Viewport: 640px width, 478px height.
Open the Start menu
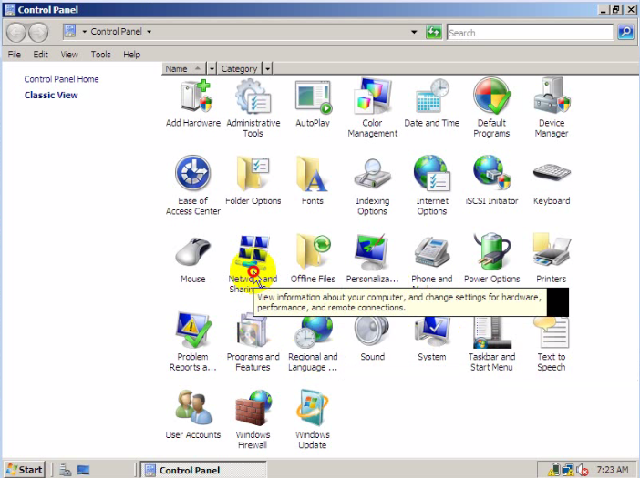25,470
